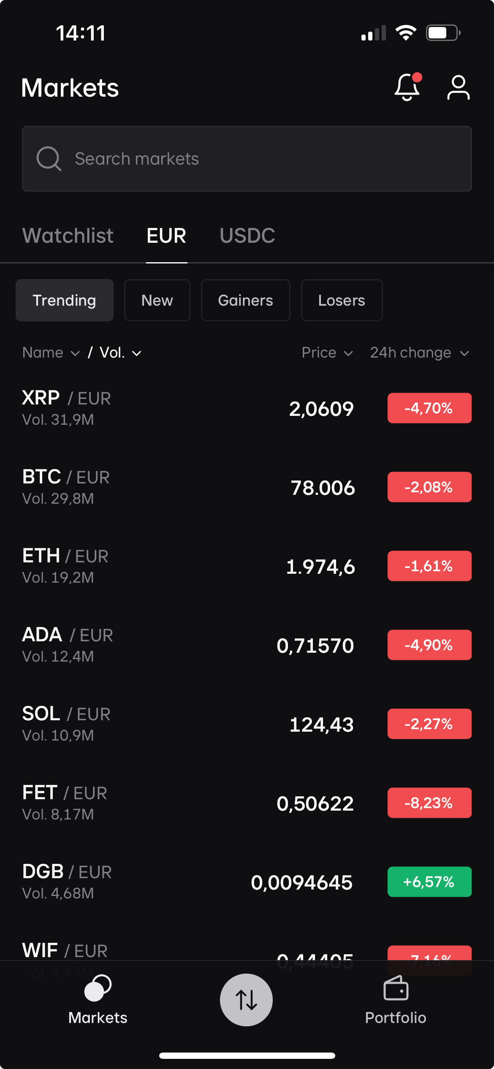Image resolution: width=494 pixels, height=1069 pixels.
Task: Select the Losers filter chip
Action: tap(342, 300)
